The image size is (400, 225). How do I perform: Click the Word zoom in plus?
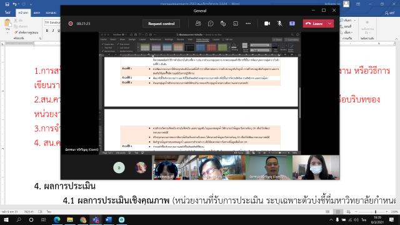387,212
